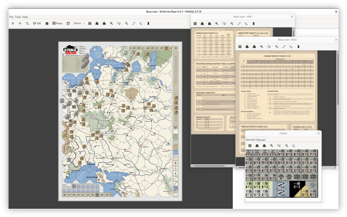Screen dimensions: 347x217
Task: Switch to the Russian charts tab
Action: [x=261, y=140]
